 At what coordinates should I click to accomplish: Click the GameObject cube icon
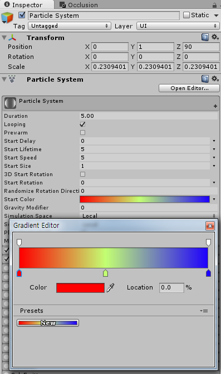point(7,17)
